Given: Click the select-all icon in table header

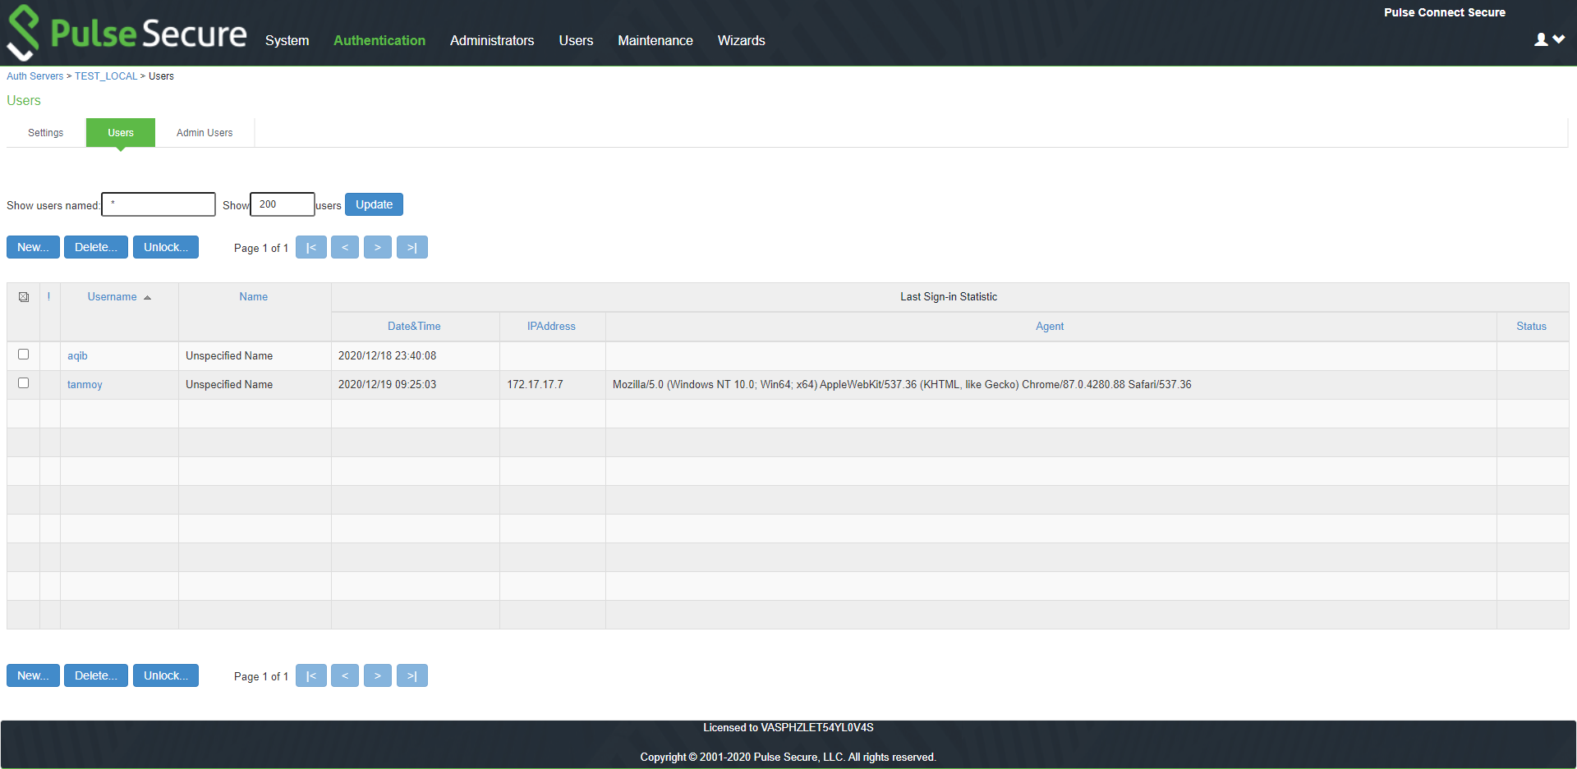Looking at the screenshot, I should (24, 297).
